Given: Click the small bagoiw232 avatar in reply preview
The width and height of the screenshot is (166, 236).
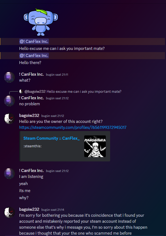Looking at the screenshot, I should tap(21, 91).
